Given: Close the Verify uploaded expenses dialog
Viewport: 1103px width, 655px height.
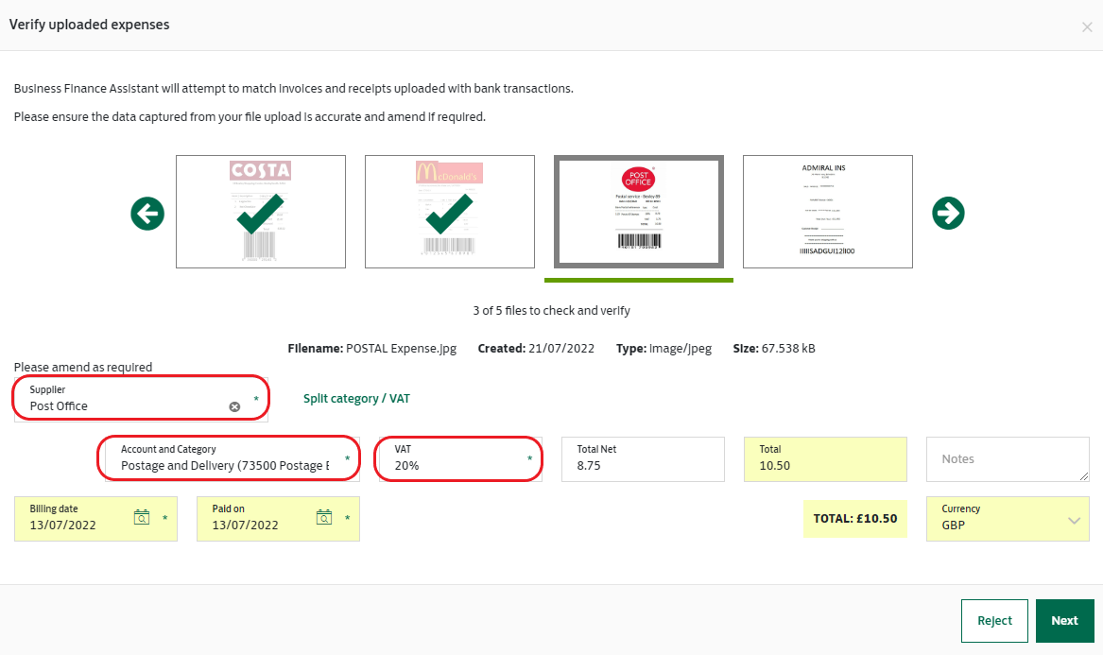Looking at the screenshot, I should 1087,27.
